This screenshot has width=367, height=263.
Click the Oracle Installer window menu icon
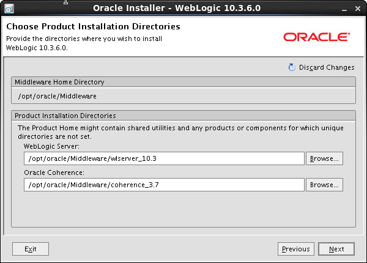[9, 9]
